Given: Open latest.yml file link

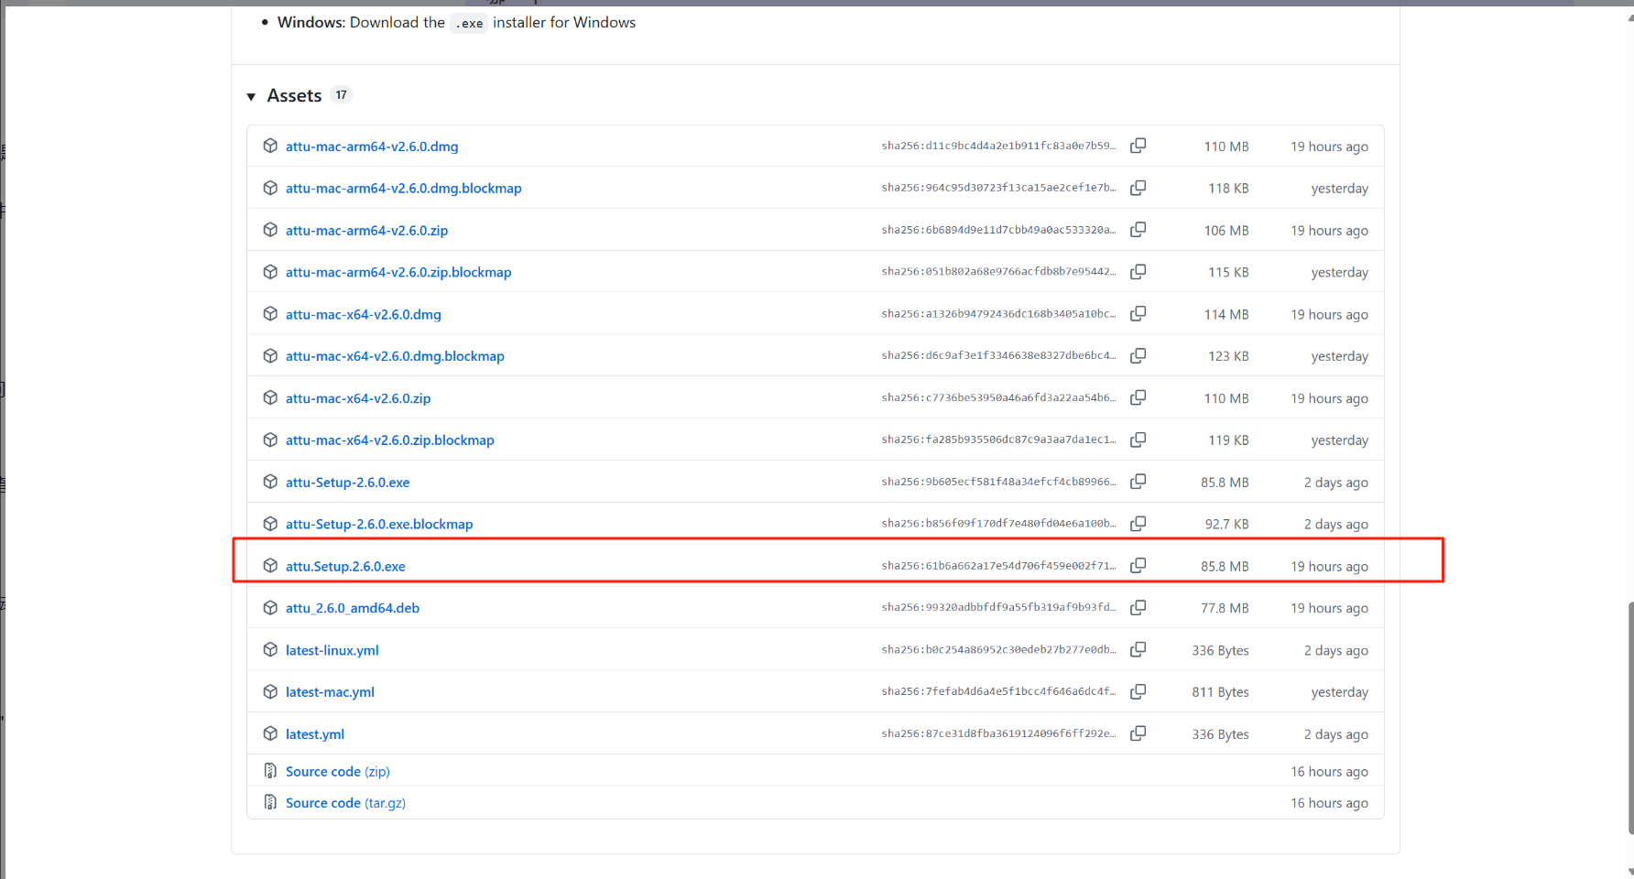Looking at the screenshot, I should tap(315, 734).
